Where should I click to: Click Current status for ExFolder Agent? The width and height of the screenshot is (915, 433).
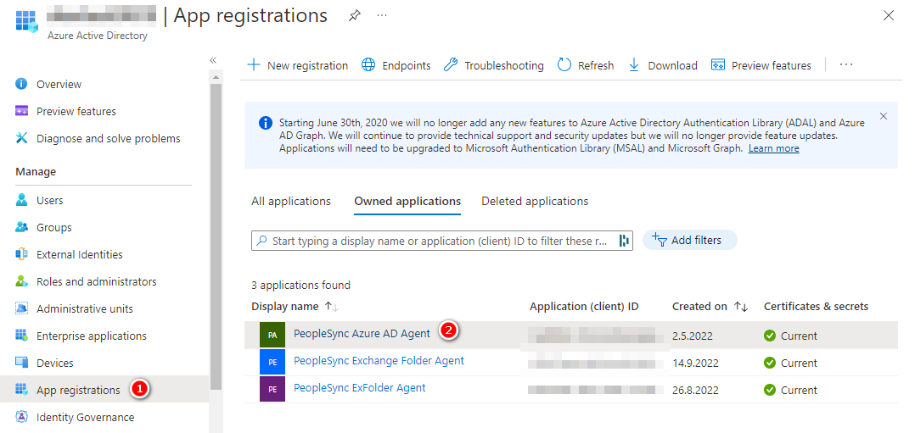[791, 391]
